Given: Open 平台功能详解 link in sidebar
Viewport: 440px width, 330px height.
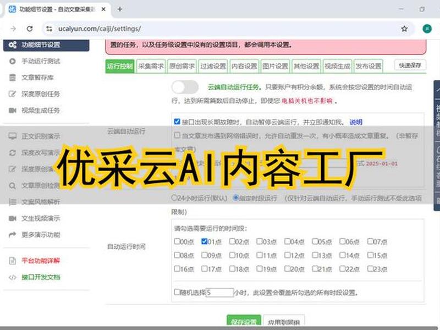Looking at the screenshot, I should (41, 261).
